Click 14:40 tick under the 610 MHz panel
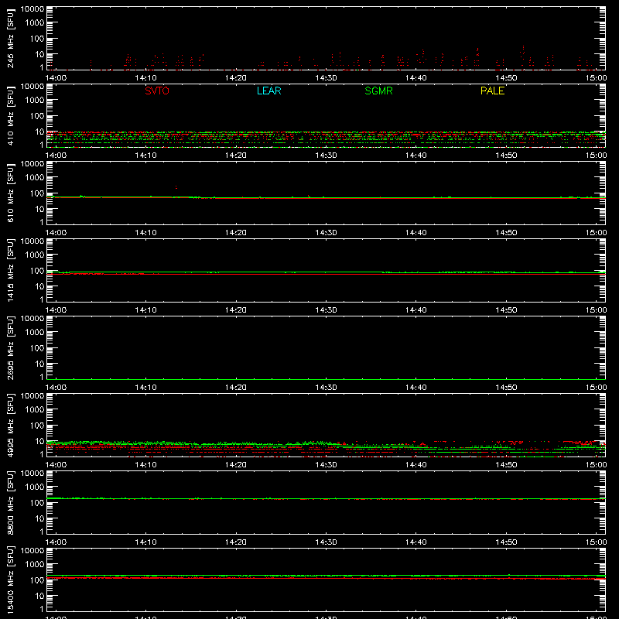619x619 pixels. (x=416, y=233)
